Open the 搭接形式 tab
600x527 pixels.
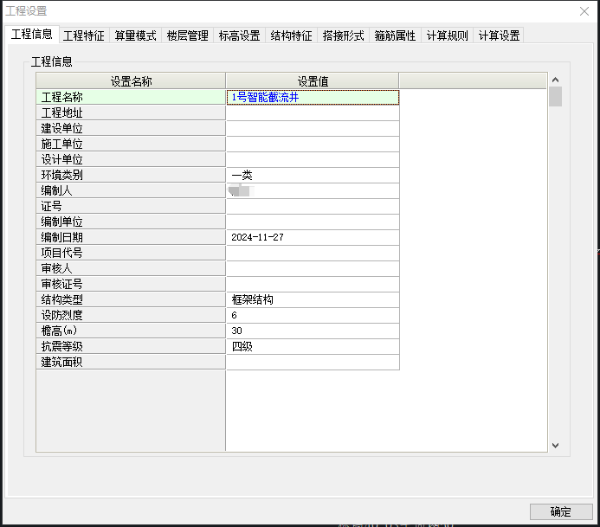343,35
